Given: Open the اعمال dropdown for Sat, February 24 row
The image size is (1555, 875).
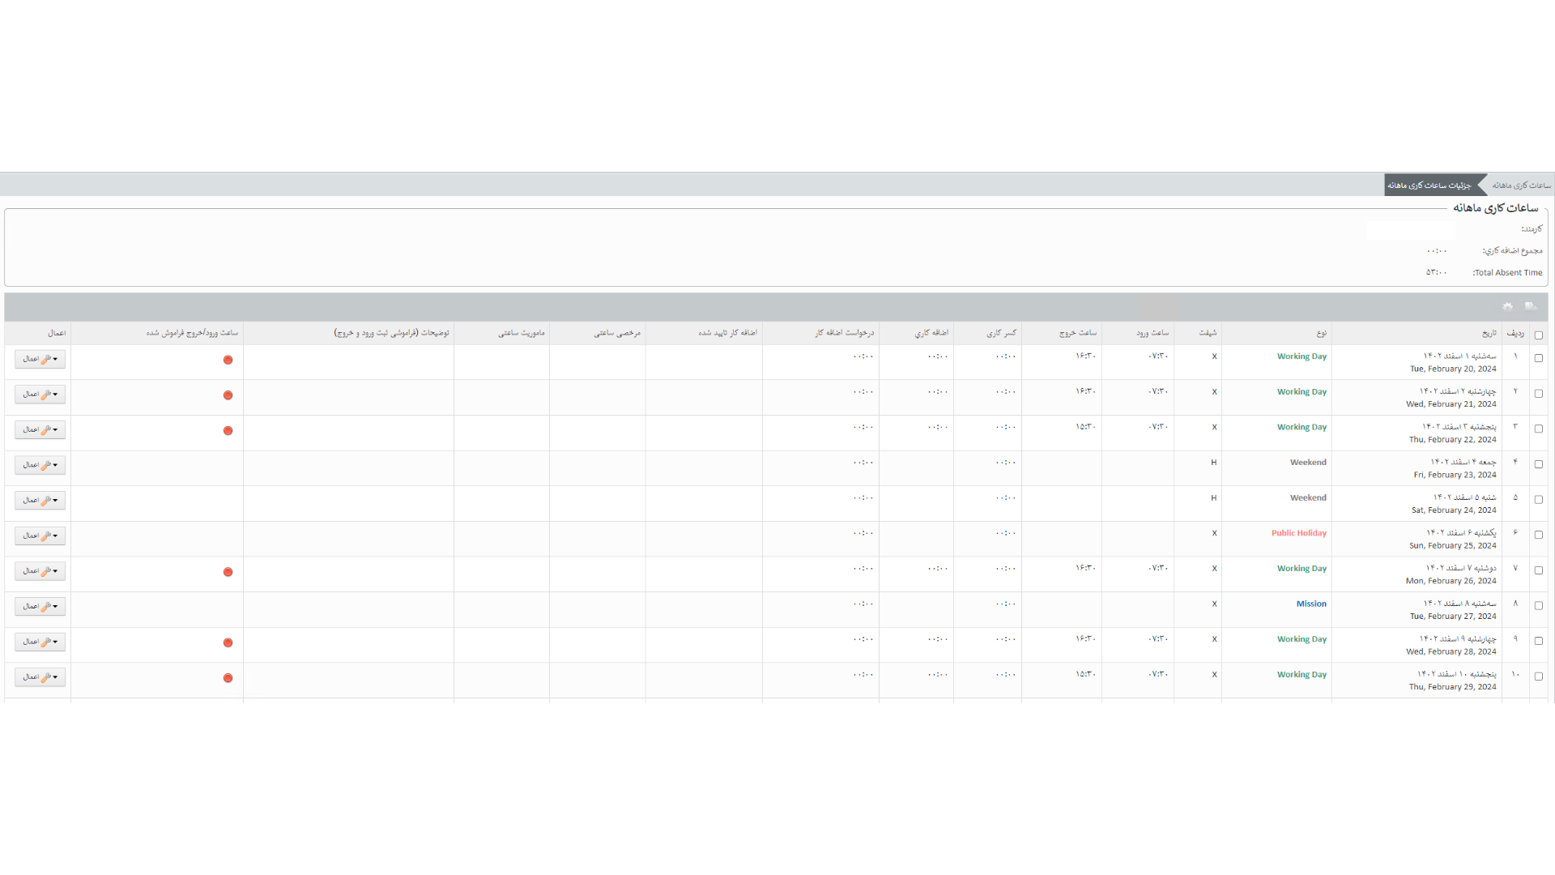Looking at the screenshot, I should tap(40, 501).
